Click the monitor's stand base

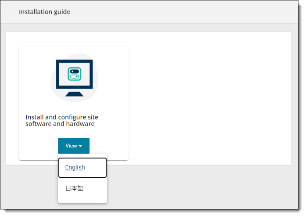(x=74, y=94)
